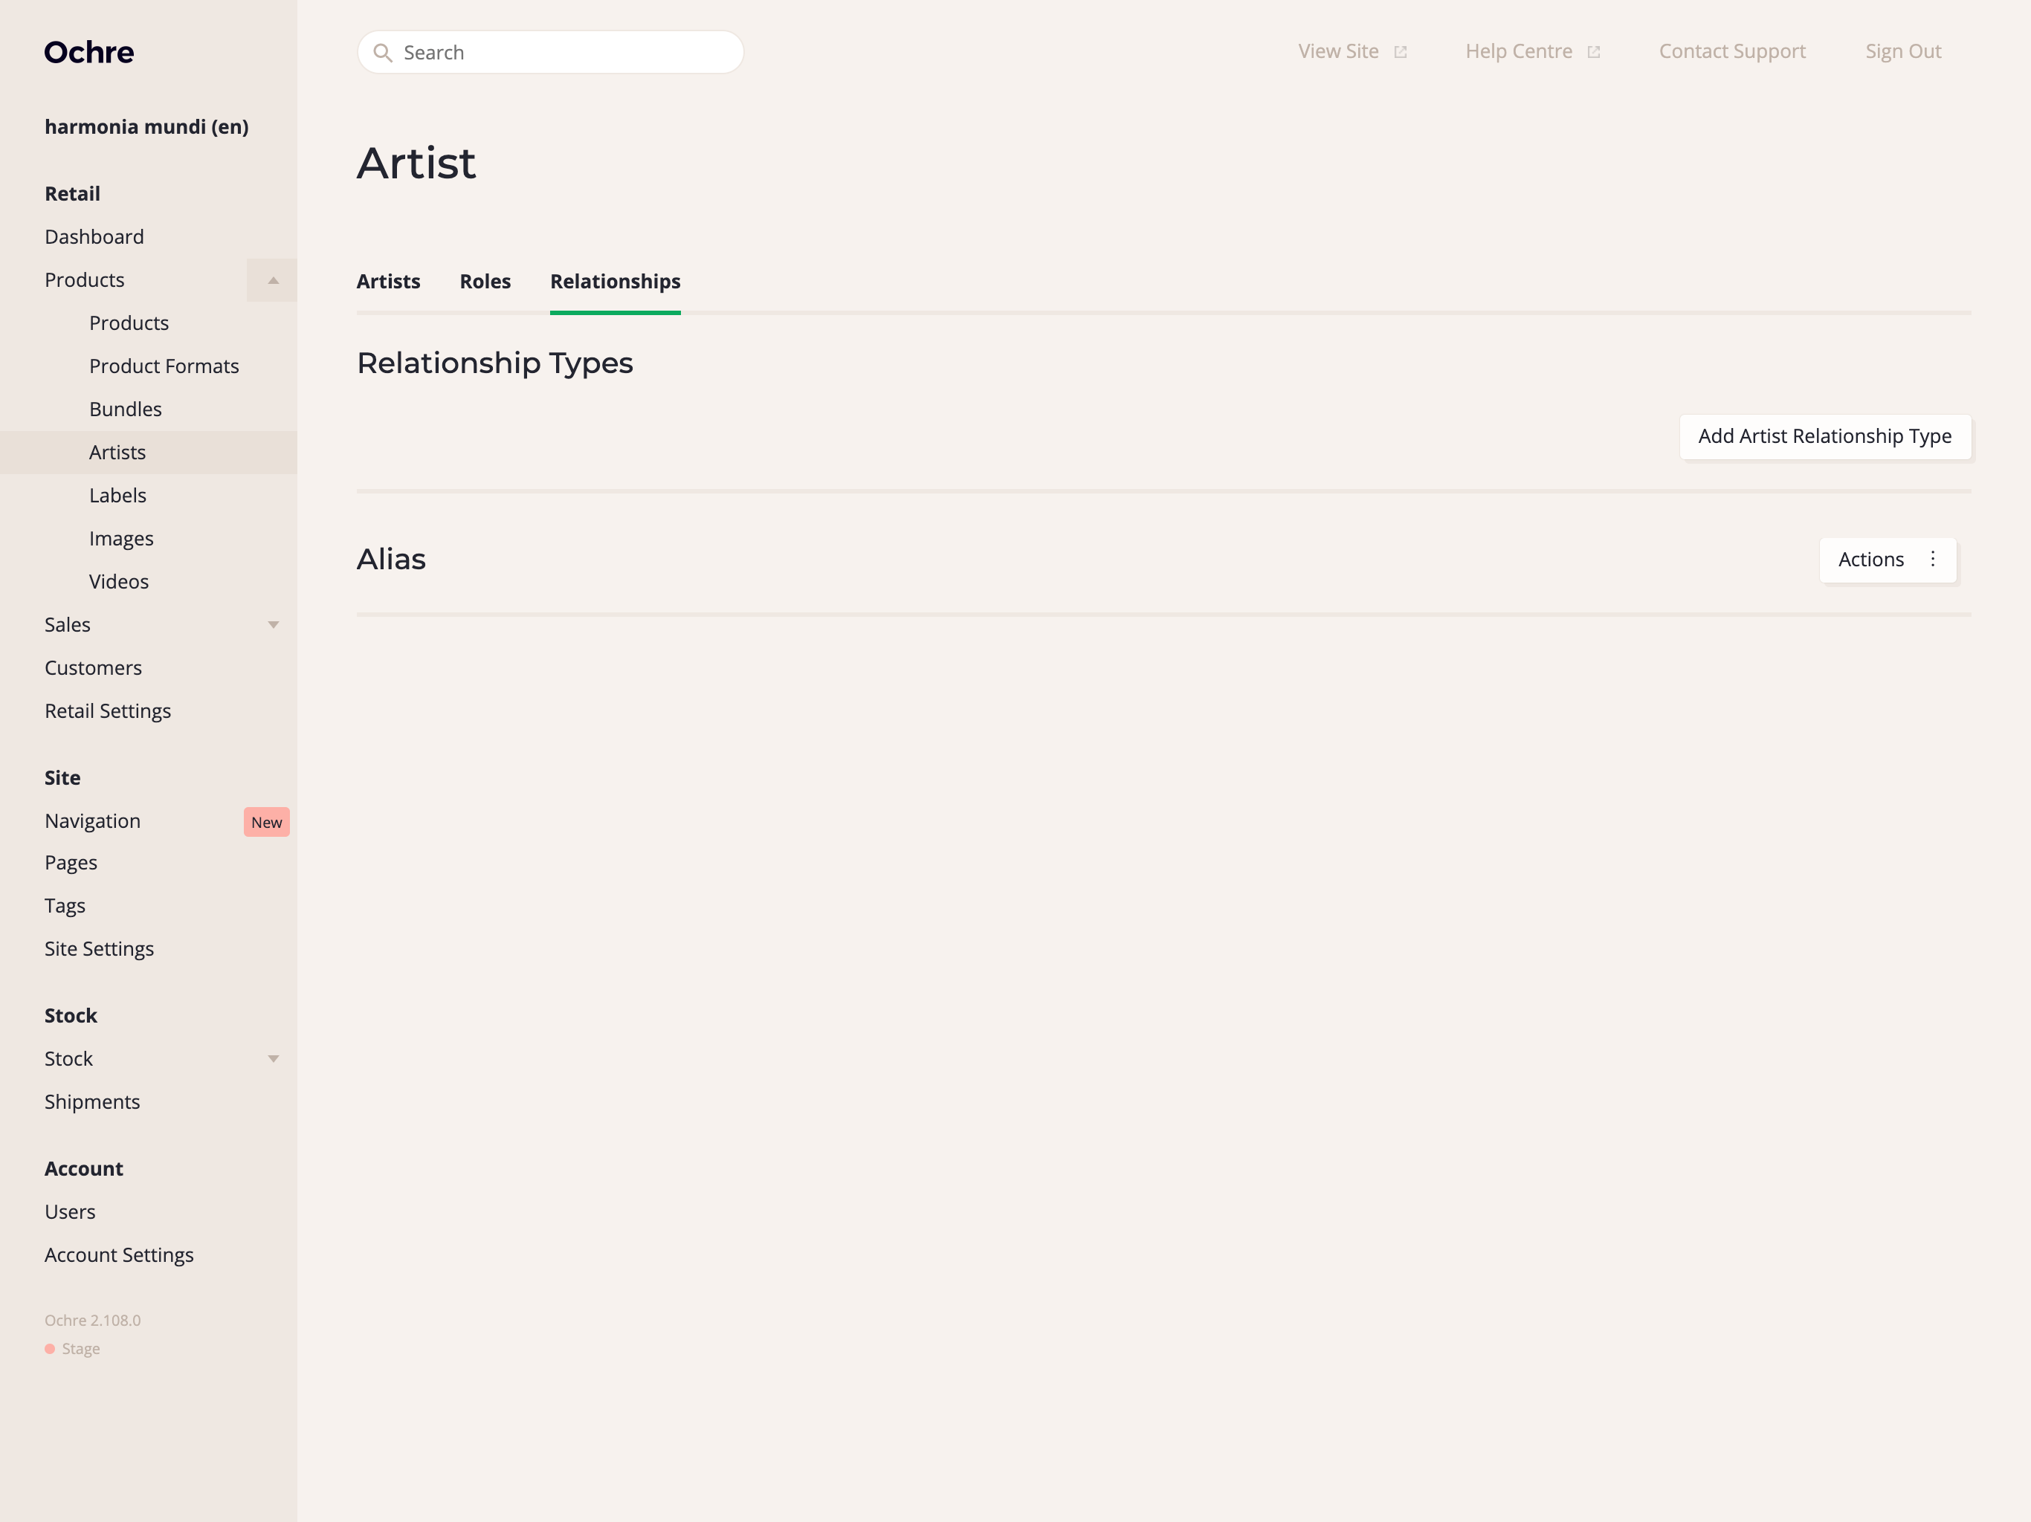
Task: Click the Ochre logo
Action: [89, 52]
